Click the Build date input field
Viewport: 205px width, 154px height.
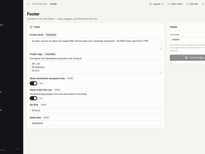tap(96, 123)
